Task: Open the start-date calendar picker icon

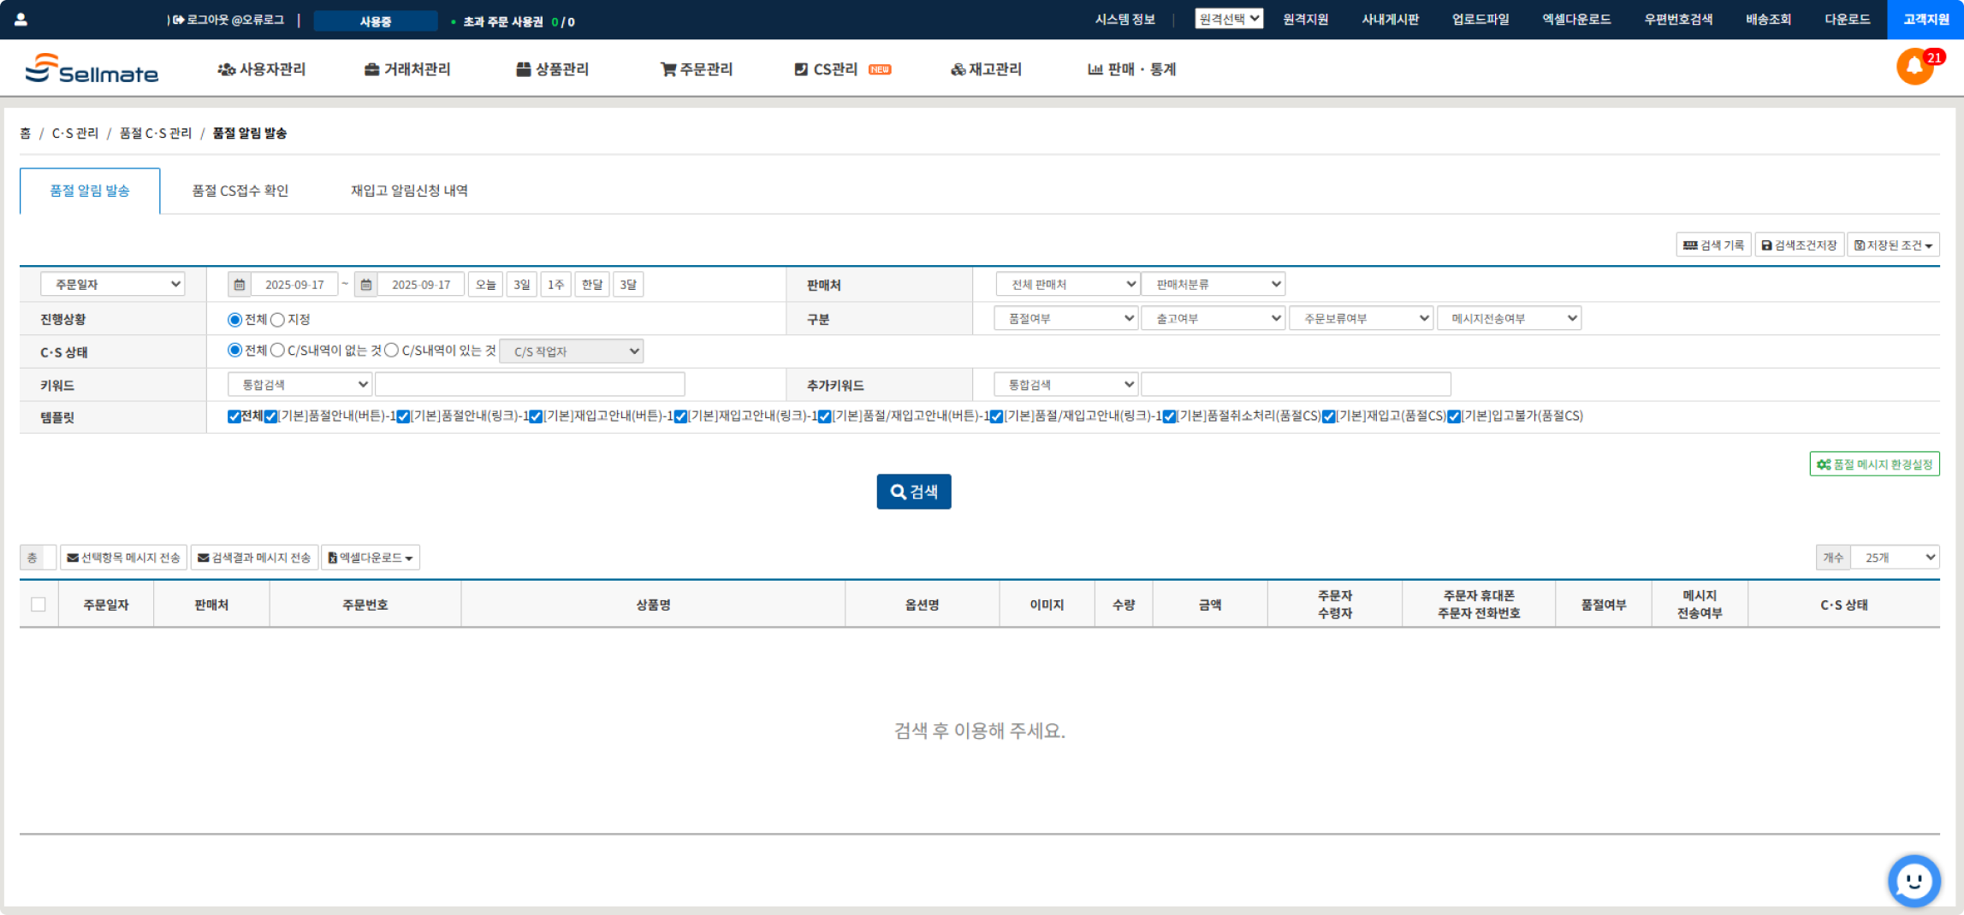Action: [x=240, y=284]
